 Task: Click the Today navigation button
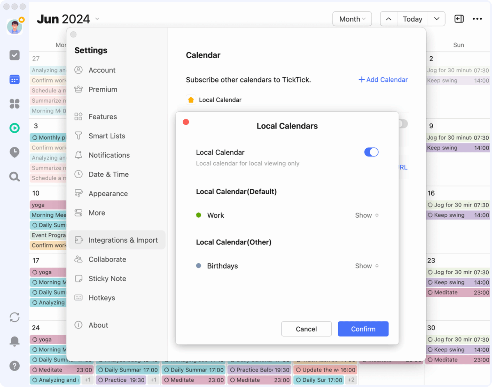[x=413, y=19]
